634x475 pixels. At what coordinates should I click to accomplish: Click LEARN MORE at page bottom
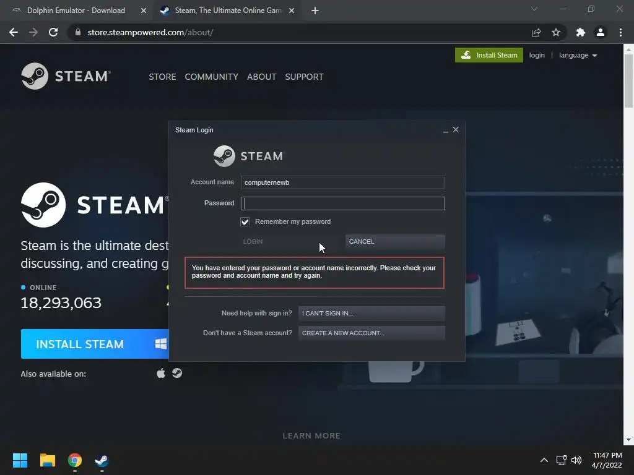point(311,436)
